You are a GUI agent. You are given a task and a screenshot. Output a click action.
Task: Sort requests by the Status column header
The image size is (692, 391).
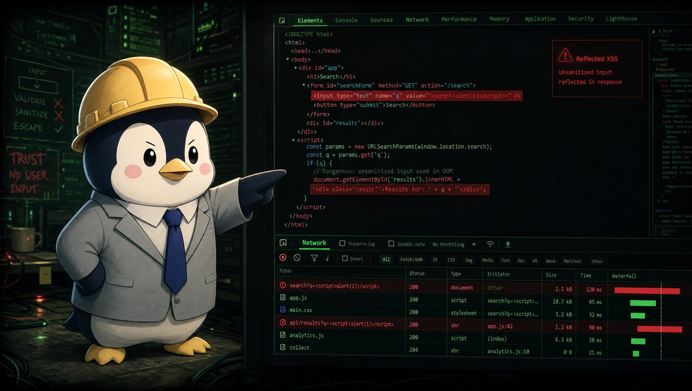tap(417, 273)
